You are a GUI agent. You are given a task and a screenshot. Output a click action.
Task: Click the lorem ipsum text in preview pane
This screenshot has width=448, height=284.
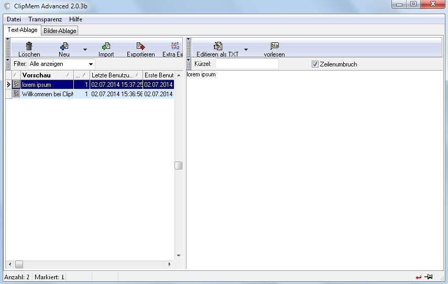201,74
